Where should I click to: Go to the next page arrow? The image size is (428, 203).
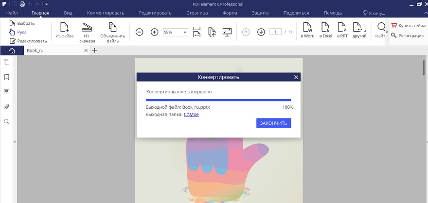click(x=261, y=32)
